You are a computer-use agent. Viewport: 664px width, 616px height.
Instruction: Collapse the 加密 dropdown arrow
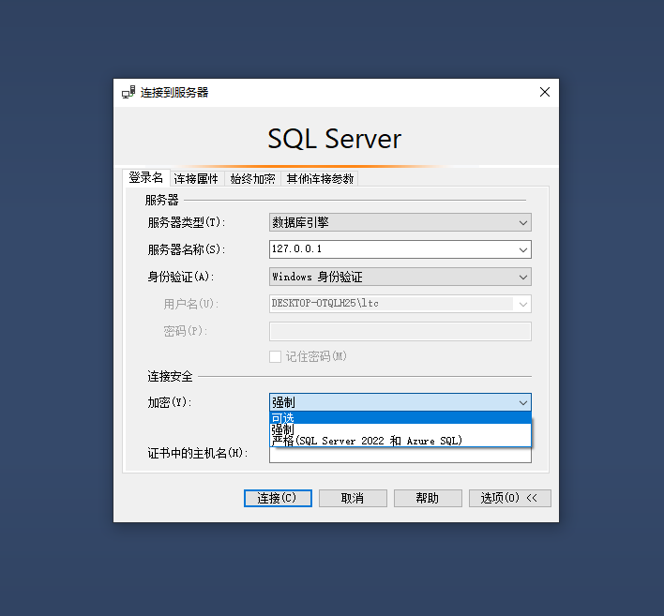[522, 402]
